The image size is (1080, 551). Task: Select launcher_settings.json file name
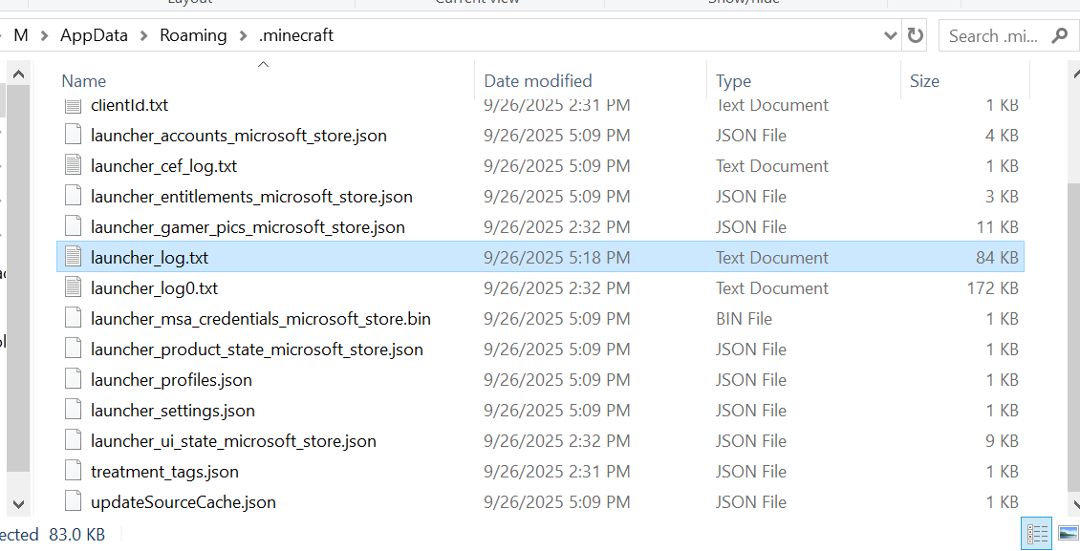[x=173, y=411]
